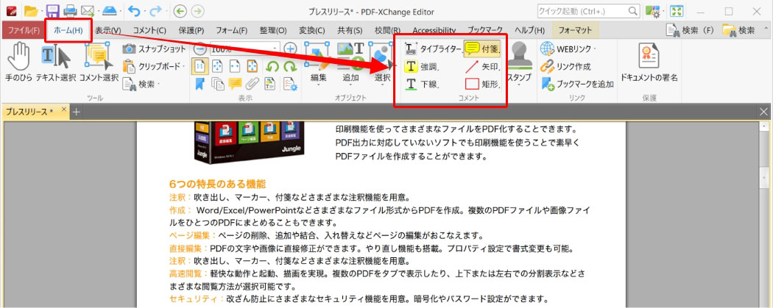Open the Clipboard (クリップボード) menu

pyautogui.click(x=155, y=66)
